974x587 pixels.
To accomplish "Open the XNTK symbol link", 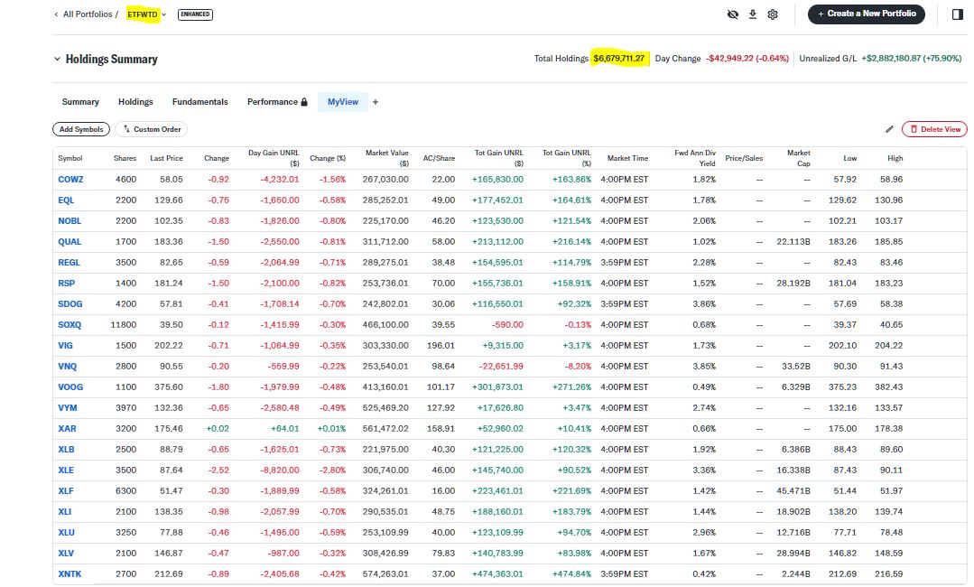I will coord(70,574).
